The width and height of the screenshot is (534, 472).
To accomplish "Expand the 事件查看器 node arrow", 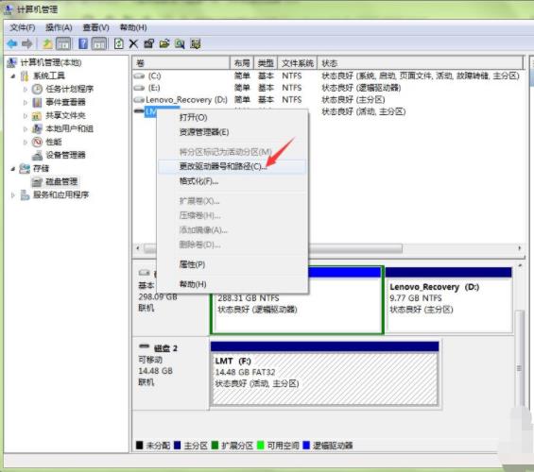I will [26, 102].
